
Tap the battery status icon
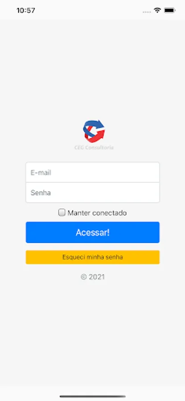(170, 11)
